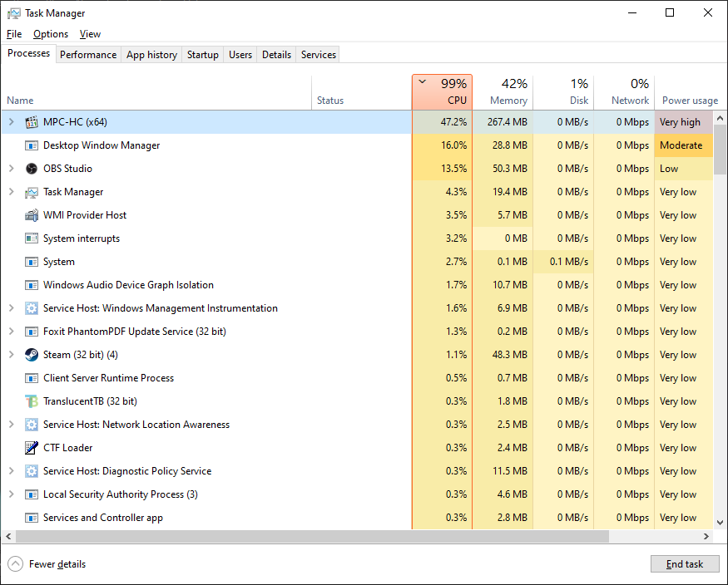728x585 pixels.
Task: Open the Options menu
Action: 50,34
